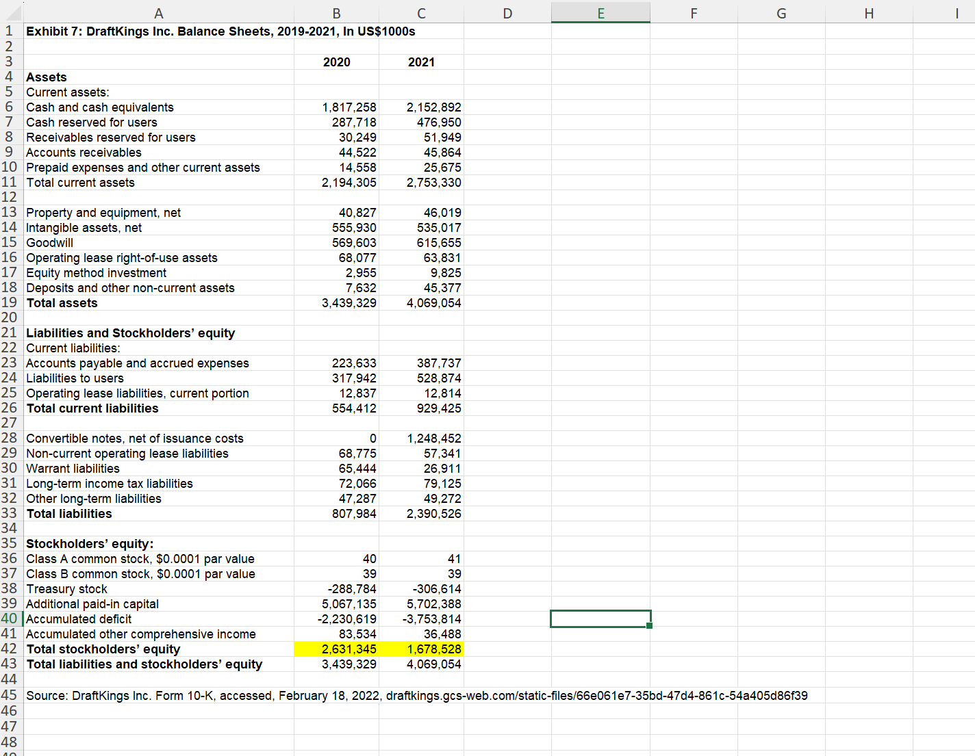Select Total liabilities and stockholders' equity label
This screenshot has width=975, height=756.
point(144,664)
